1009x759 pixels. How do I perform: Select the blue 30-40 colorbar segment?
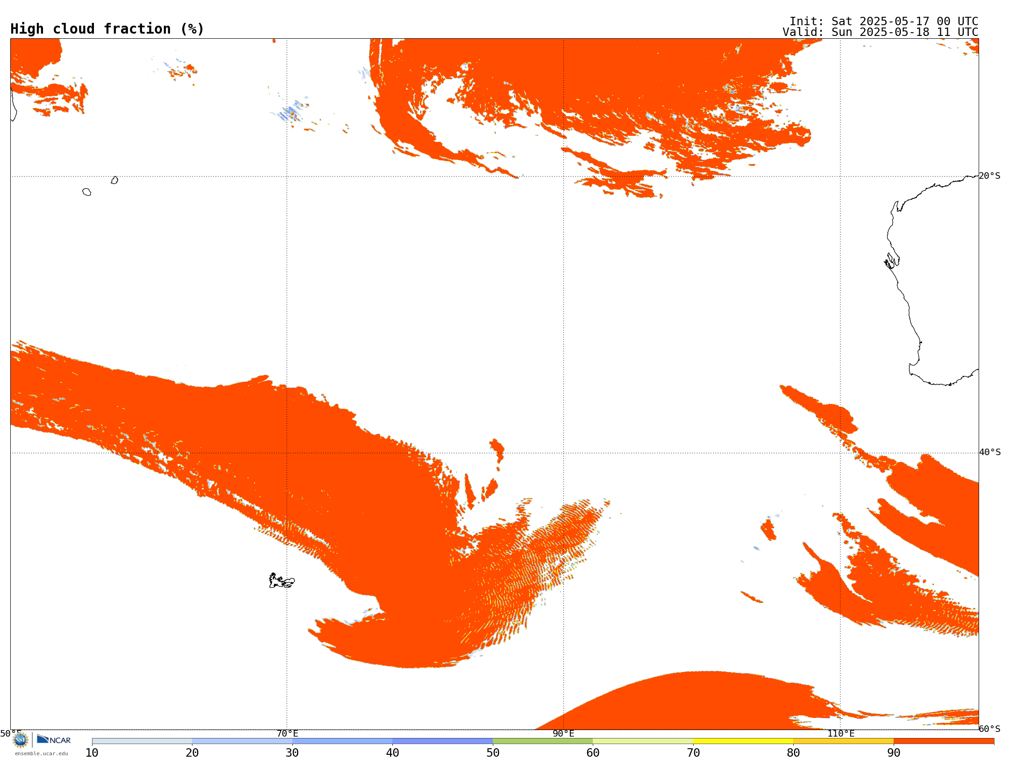point(342,741)
